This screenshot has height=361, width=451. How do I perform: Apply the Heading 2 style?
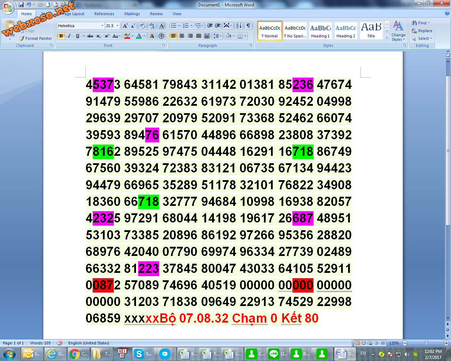[x=346, y=31]
